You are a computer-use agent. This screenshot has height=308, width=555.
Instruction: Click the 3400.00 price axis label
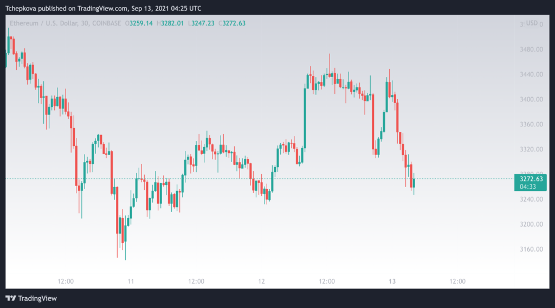[531, 99]
